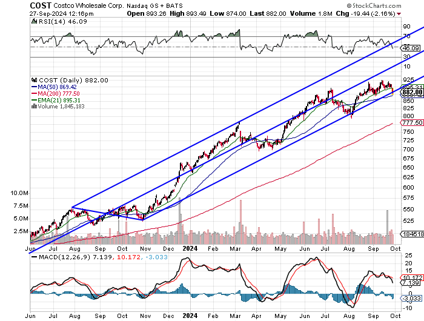Click the -3.033 MACD histogram tag
The height and width of the screenshot is (321, 424).
(x=411, y=298)
